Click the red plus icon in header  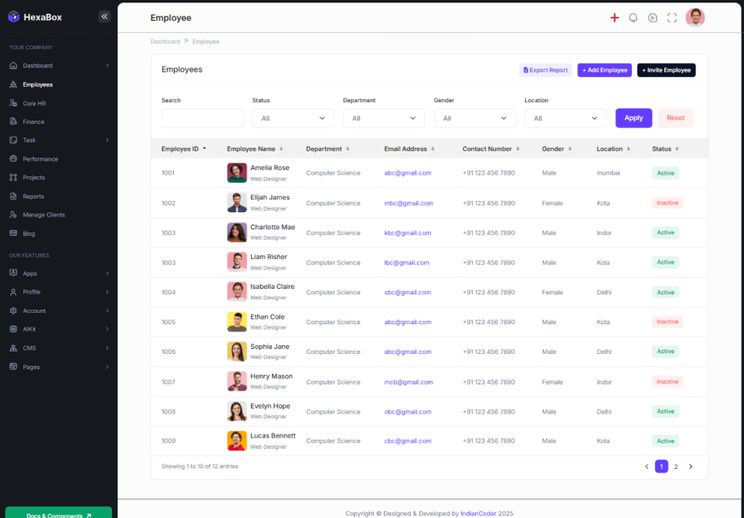click(x=614, y=18)
